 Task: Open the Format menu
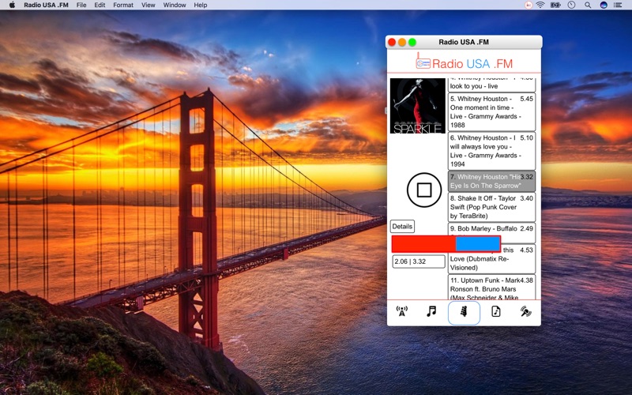(123, 5)
